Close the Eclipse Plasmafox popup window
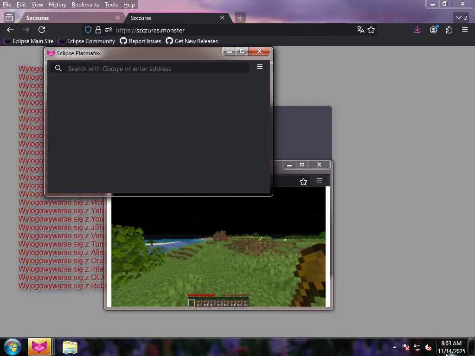Viewport: 475px width, 356px height. pos(259,51)
